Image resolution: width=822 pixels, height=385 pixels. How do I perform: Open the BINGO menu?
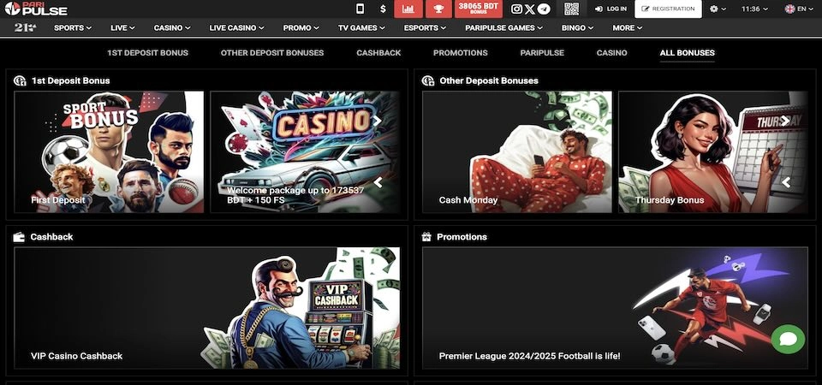[577, 27]
